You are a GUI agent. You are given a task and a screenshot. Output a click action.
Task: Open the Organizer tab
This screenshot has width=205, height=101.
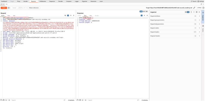[x=85, y=1]
